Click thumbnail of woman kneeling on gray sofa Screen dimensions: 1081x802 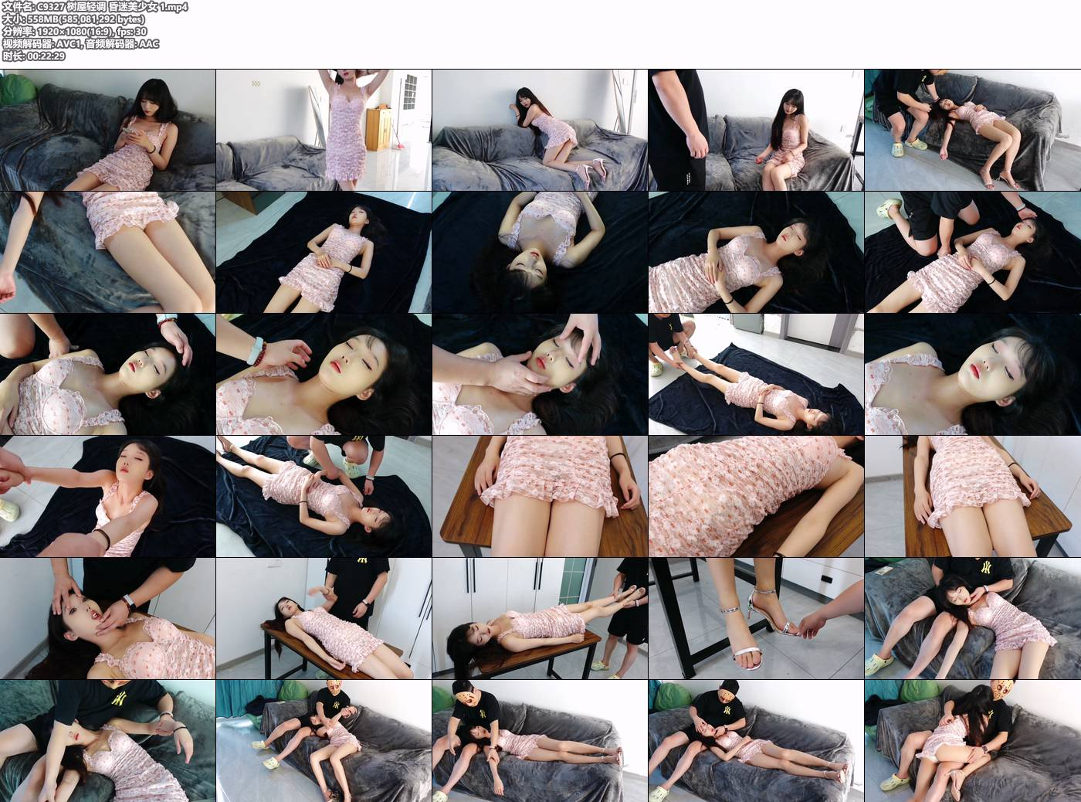(540, 130)
